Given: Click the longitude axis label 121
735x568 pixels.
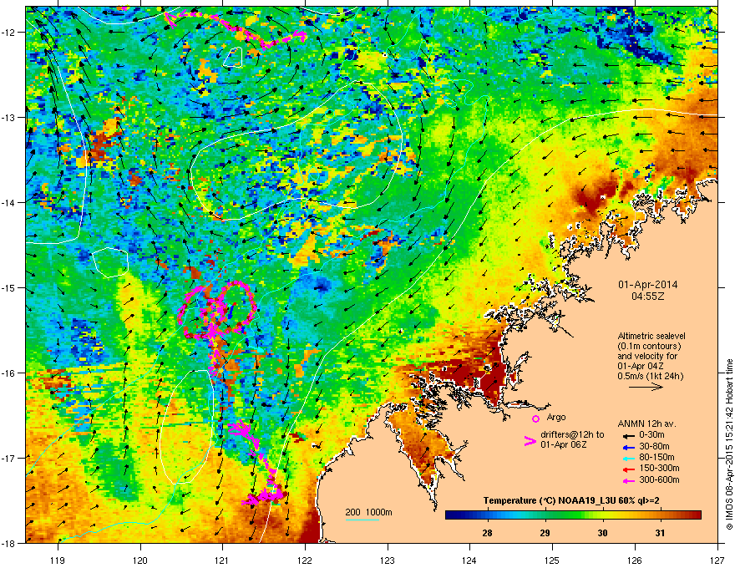Looking at the screenshot, I should pyautogui.click(x=222, y=560).
